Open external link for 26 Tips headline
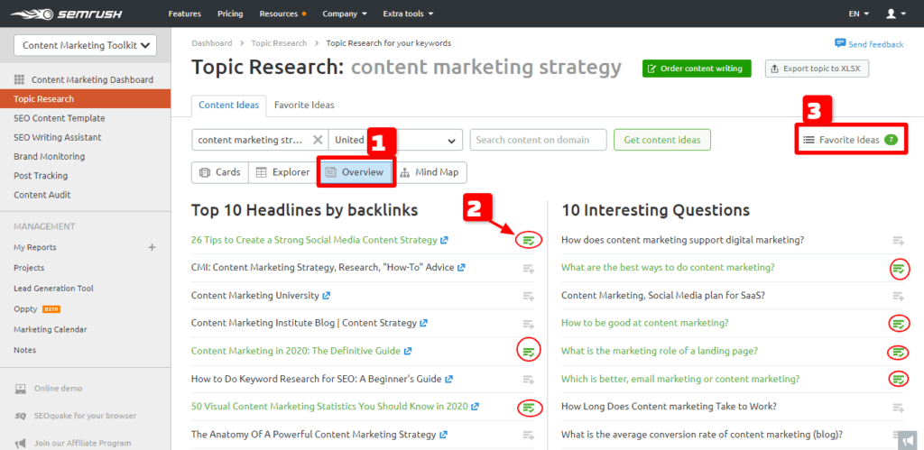The image size is (924, 450). (x=444, y=240)
